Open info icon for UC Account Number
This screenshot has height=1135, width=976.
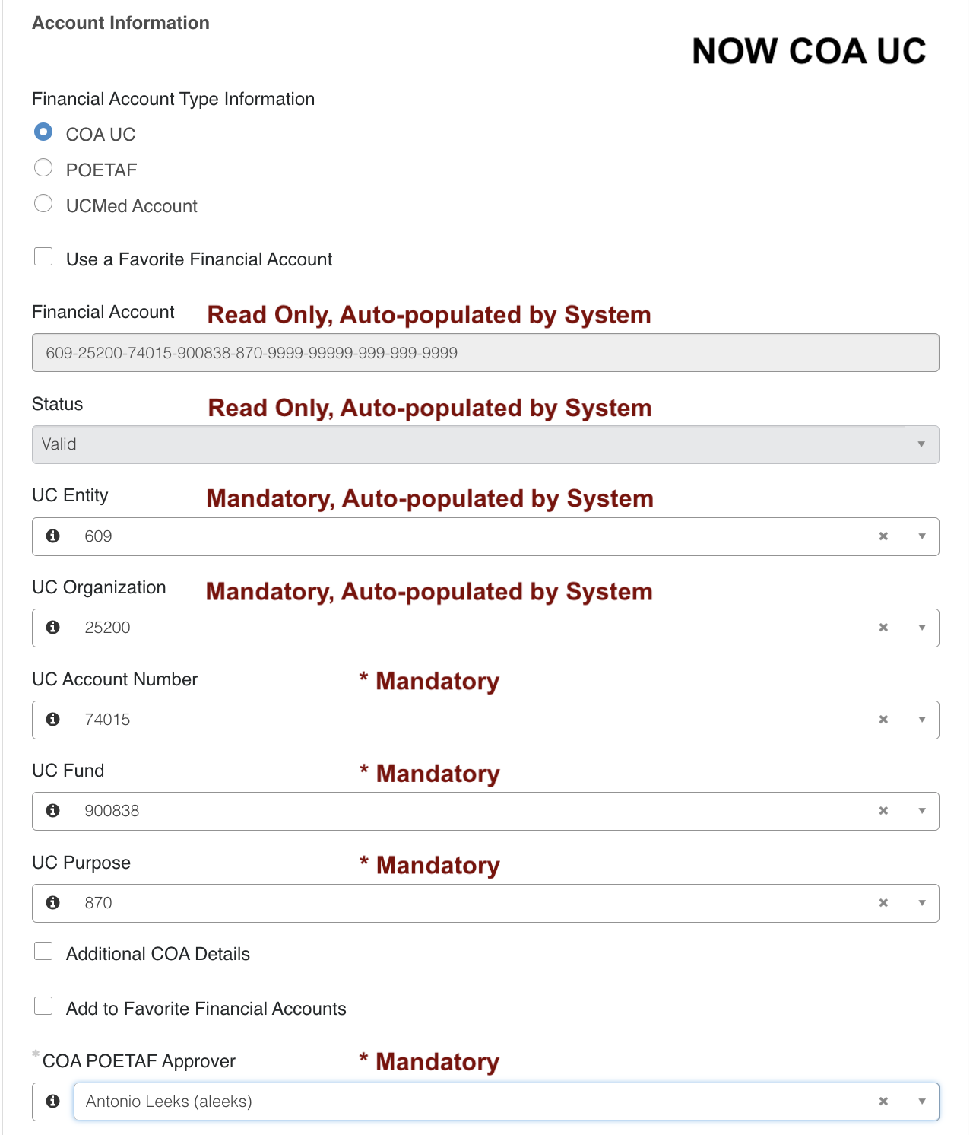(53, 720)
